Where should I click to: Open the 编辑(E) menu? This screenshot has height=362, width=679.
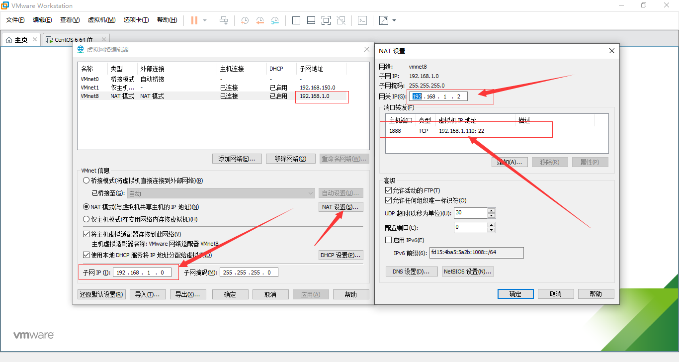point(42,20)
